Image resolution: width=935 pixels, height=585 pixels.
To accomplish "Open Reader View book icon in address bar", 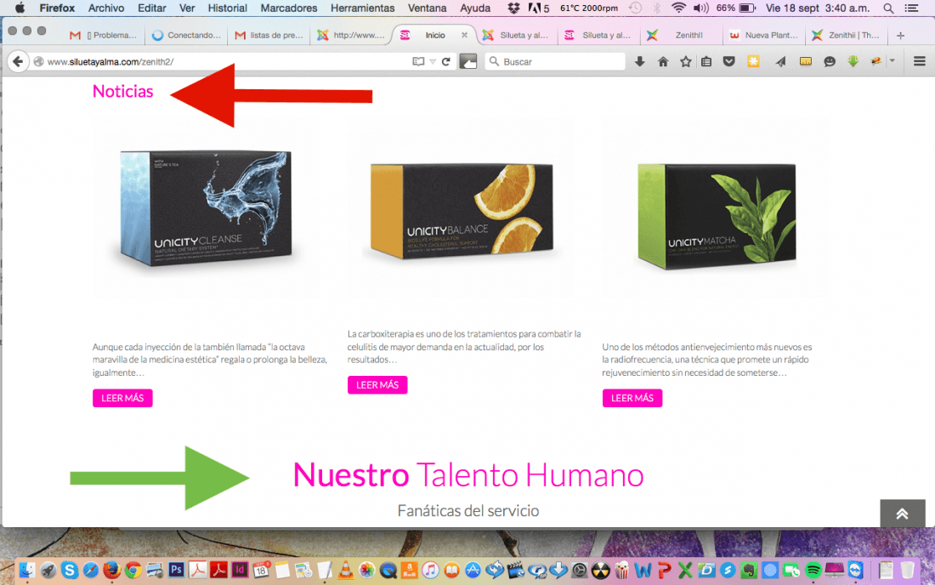I will click(418, 61).
